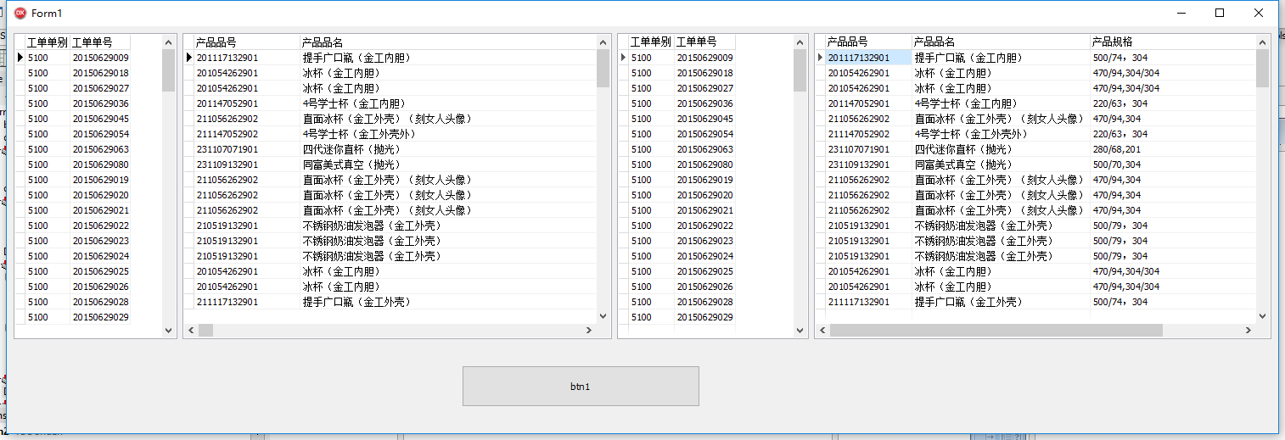
Task: Click the horizontal scrollbar thumb of rightmost grid
Action: (x=995, y=330)
